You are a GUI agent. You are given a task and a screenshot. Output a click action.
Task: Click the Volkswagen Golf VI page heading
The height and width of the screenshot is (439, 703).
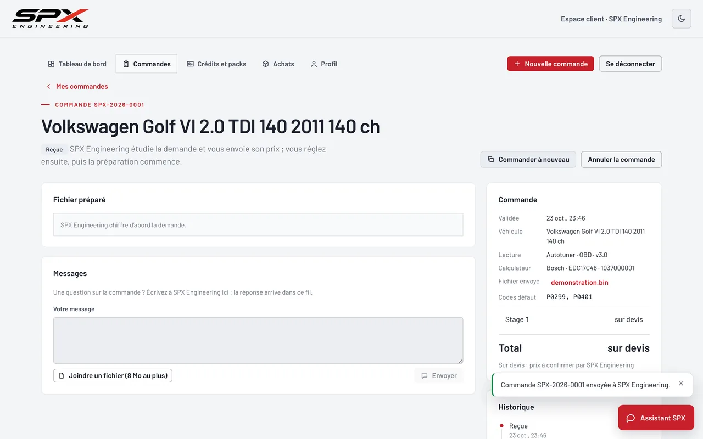[x=210, y=126]
